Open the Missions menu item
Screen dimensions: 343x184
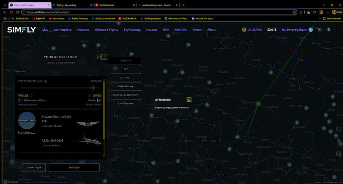[x=83, y=29]
